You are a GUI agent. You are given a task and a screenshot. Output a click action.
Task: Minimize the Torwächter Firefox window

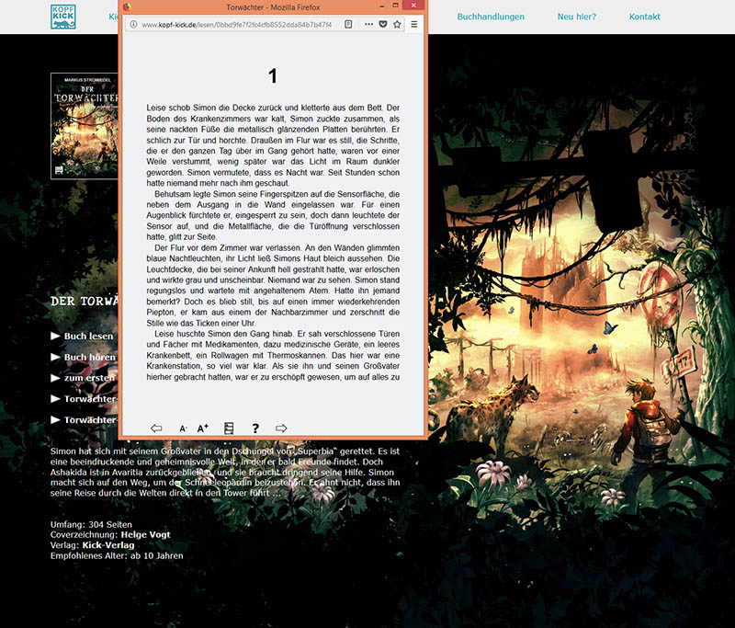[x=382, y=6]
